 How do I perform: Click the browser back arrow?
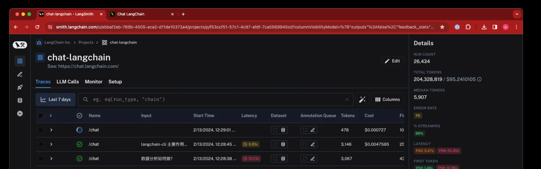pos(16,27)
